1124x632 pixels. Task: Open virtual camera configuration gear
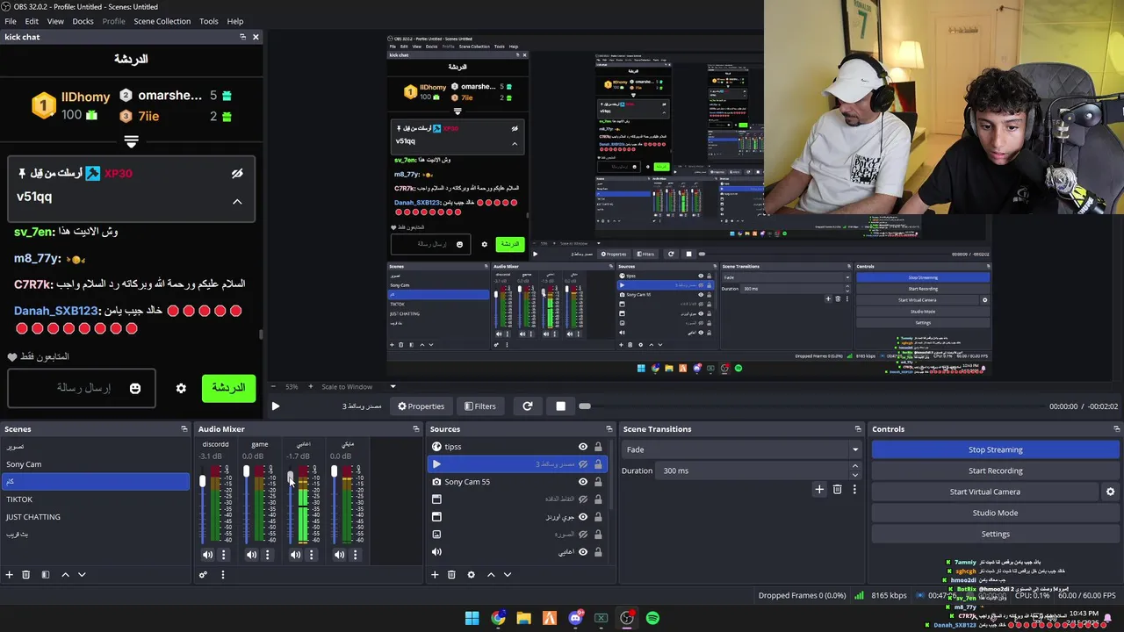click(x=1110, y=492)
